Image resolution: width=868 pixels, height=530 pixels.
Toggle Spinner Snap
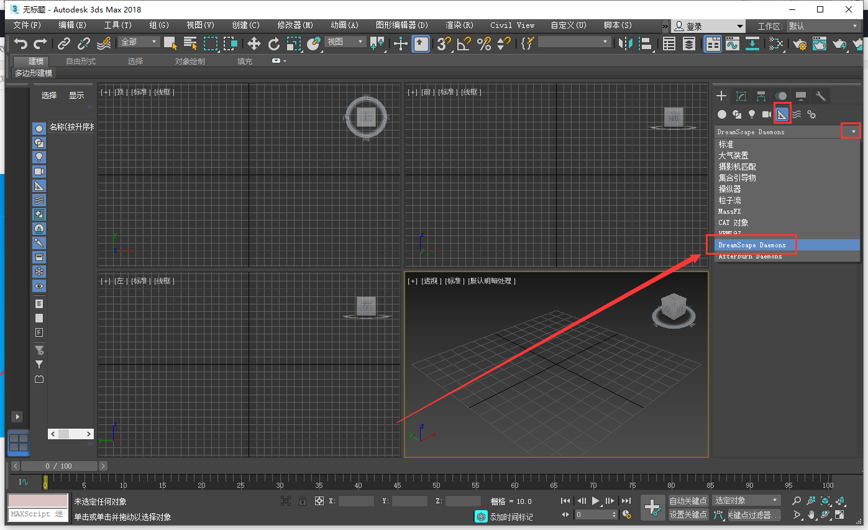504,43
